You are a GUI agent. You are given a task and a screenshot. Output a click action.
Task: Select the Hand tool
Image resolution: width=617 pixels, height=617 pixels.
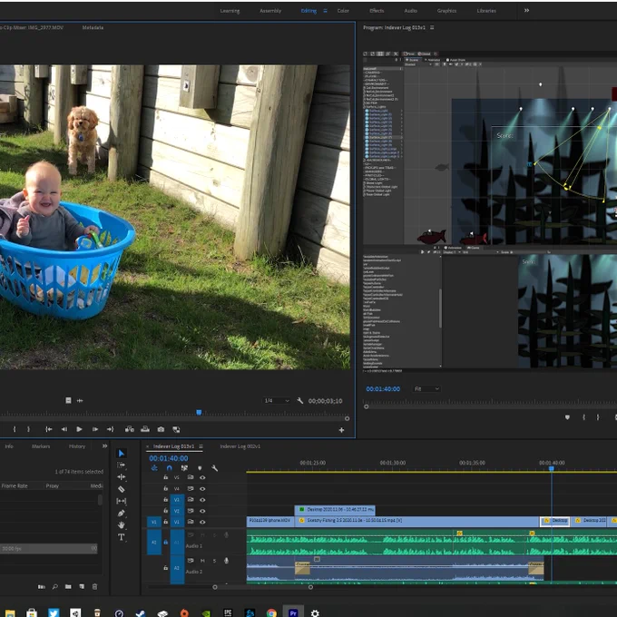click(x=122, y=525)
